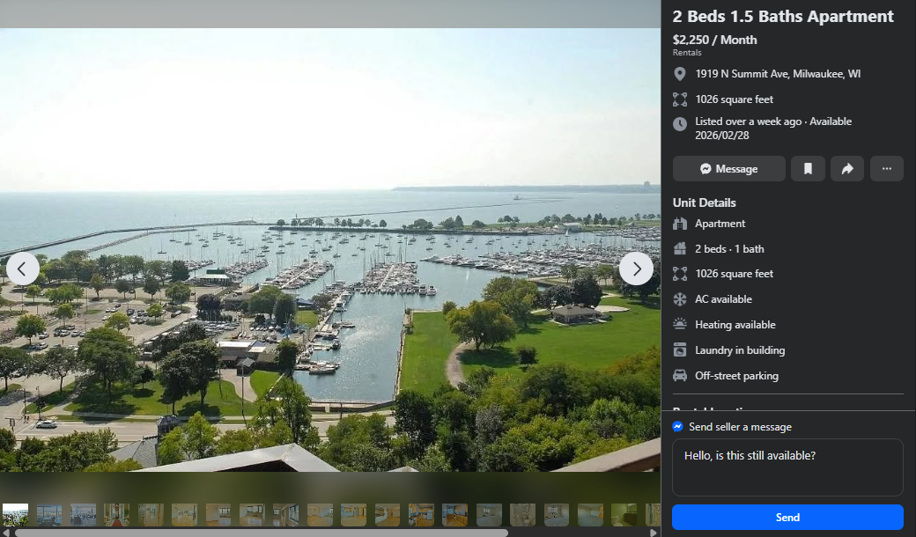
Task: Click the icon beside 2 beds · 1 bath
Action: coord(680,248)
